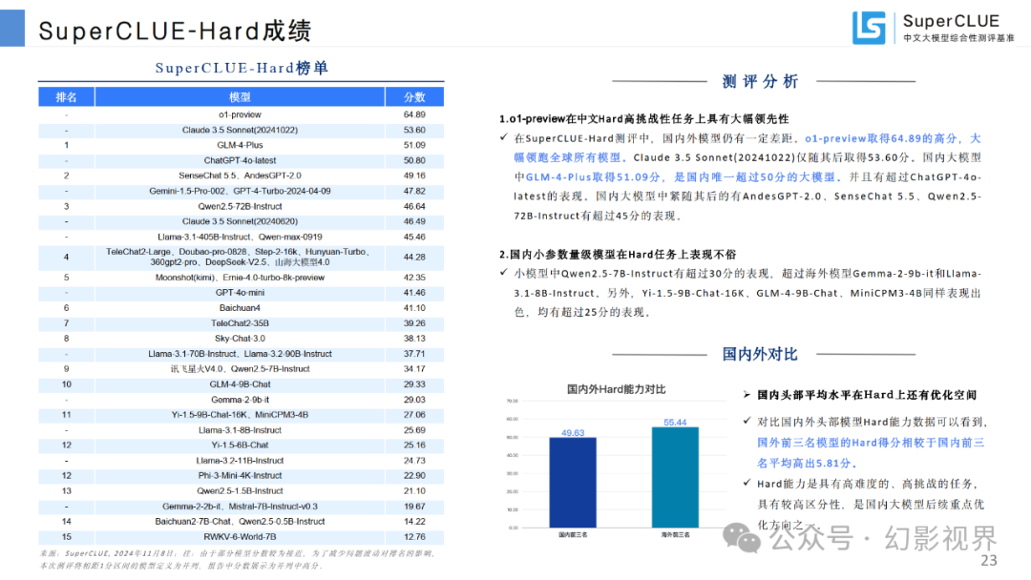Select the 'GLM-4-Plus' table cell

[x=240, y=145]
